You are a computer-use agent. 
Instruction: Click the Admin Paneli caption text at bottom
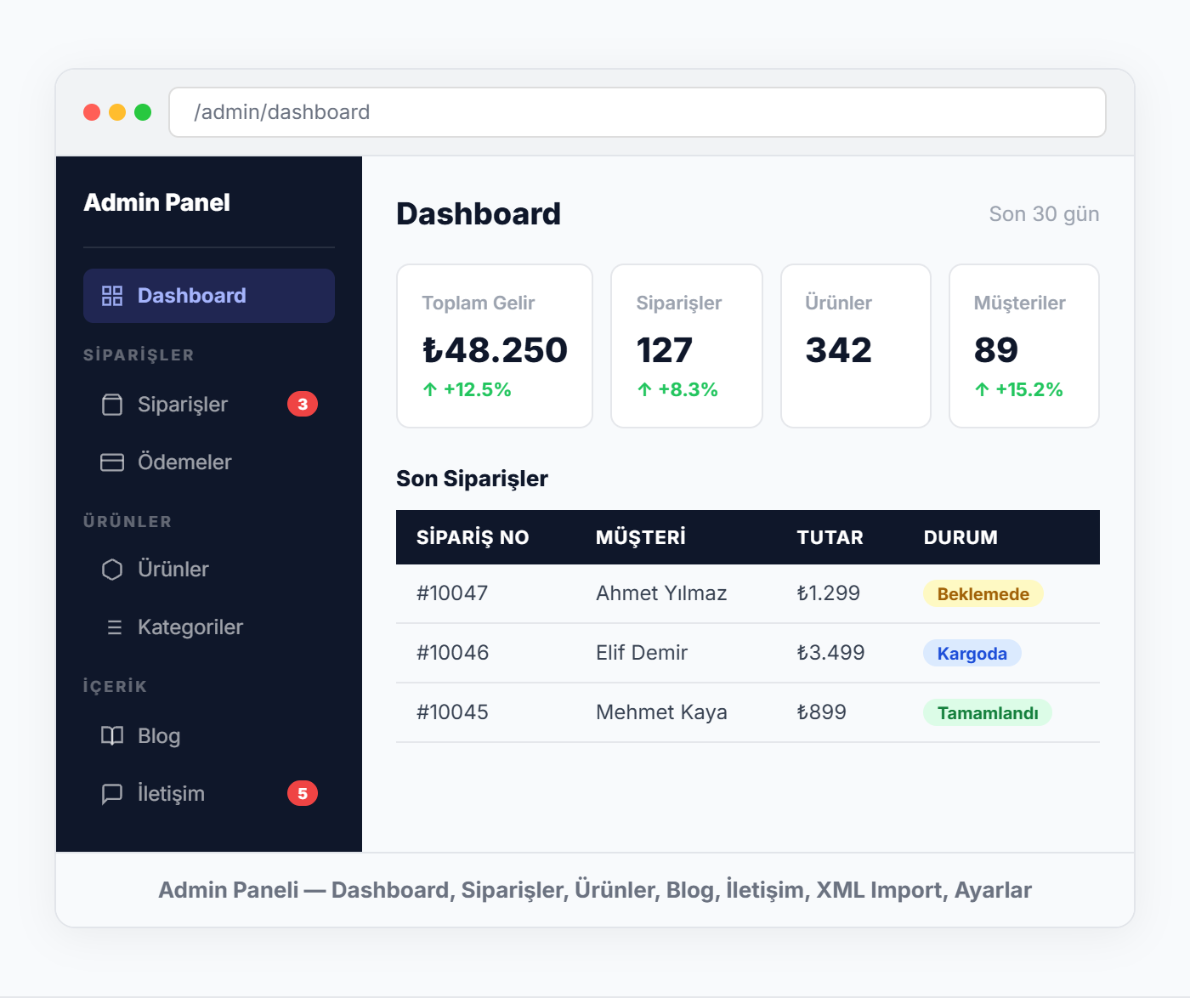(x=595, y=890)
